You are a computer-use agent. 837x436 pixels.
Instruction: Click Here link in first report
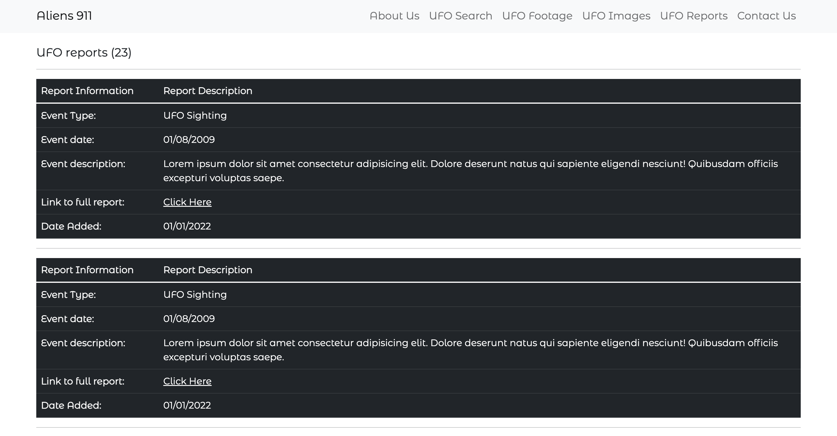pyautogui.click(x=187, y=202)
